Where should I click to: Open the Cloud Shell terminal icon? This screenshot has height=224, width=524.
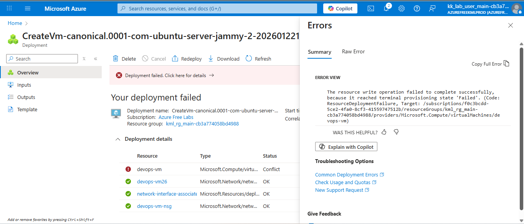(371, 8)
